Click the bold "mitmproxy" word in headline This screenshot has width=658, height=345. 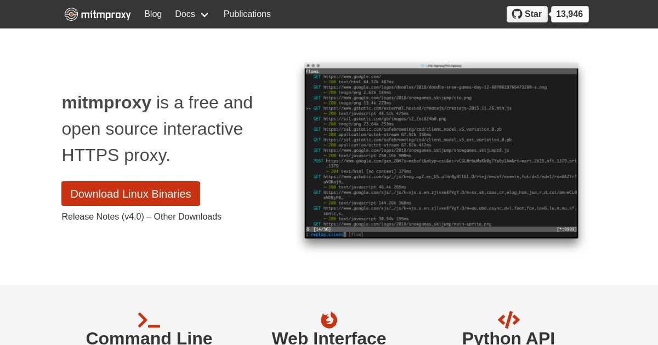pyautogui.click(x=106, y=103)
